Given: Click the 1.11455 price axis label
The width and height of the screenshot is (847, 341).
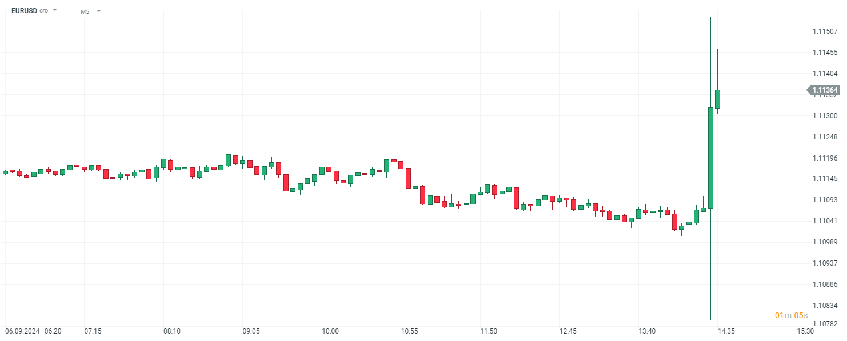Looking at the screenshot, I should tap(825, 53).
